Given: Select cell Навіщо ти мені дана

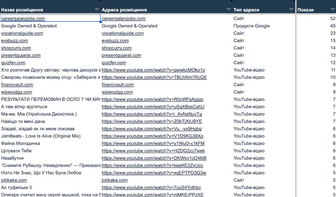Looking at the screenshot, I should coord(50,121).
